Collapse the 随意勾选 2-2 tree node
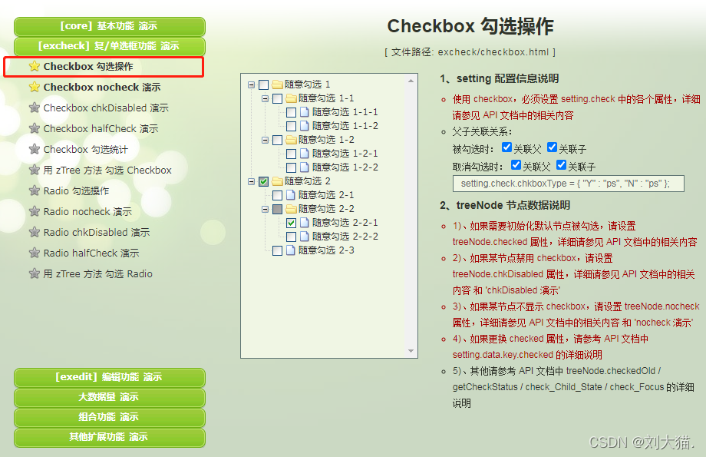 point(266,209)
